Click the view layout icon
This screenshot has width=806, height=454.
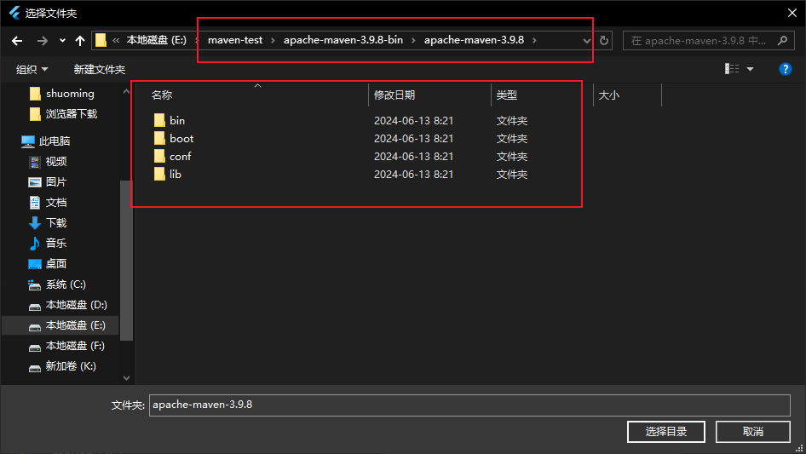coord(732,69)
